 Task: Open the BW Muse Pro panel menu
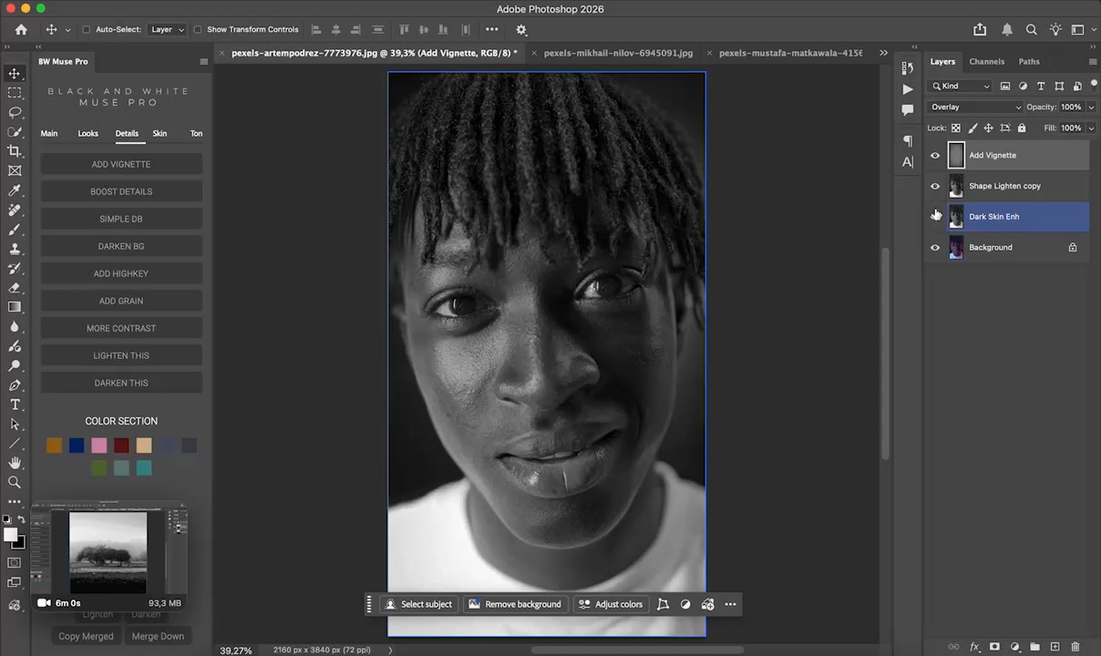[203, 62]
